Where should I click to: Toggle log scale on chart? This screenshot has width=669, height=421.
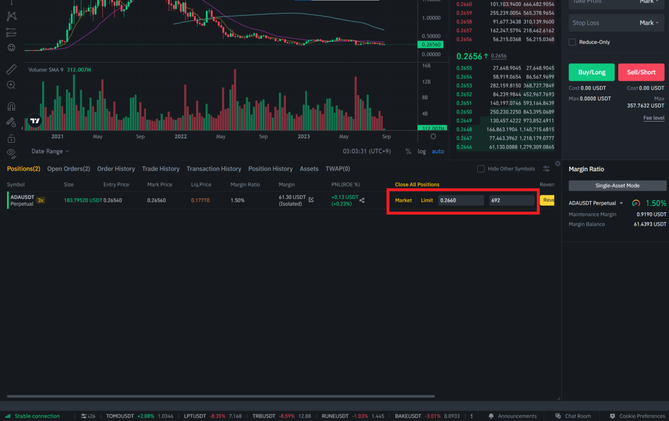pos(422,151)
